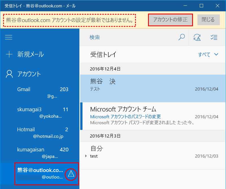This screenshot has width=226, height=189.
Task: Open the アカウント section with person icon
Action: (x=28, y=74)
